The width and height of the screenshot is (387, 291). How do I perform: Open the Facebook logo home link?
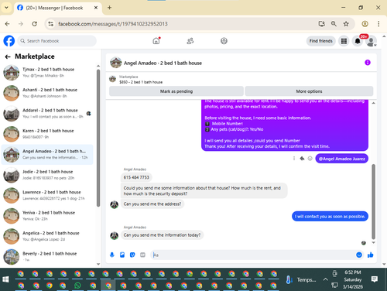pos(9,41)
